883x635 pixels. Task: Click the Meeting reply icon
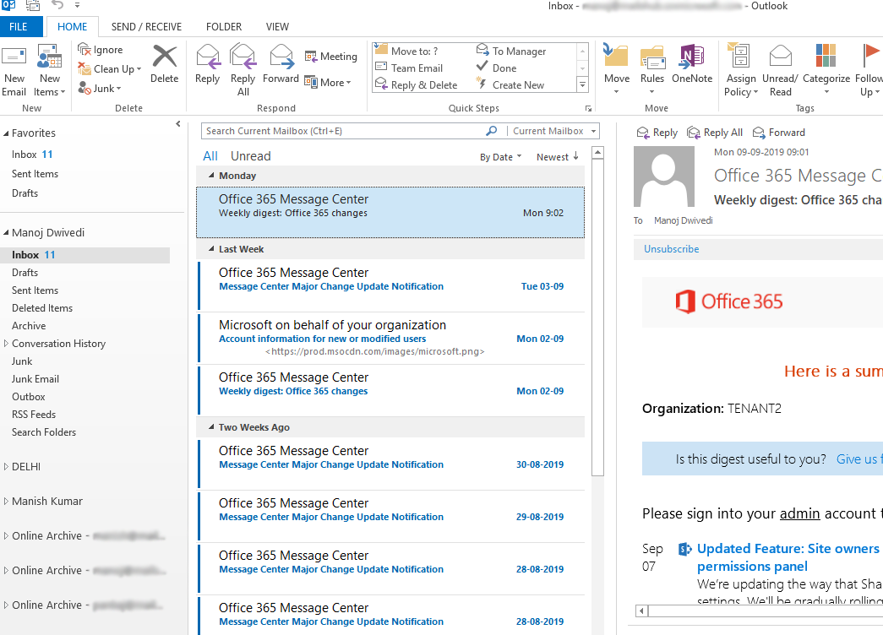point(311,57)
